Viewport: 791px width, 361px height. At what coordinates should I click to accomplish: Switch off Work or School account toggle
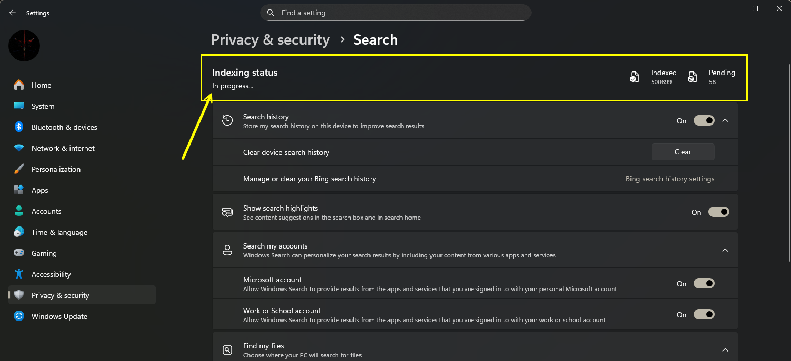tap(704, 315)
